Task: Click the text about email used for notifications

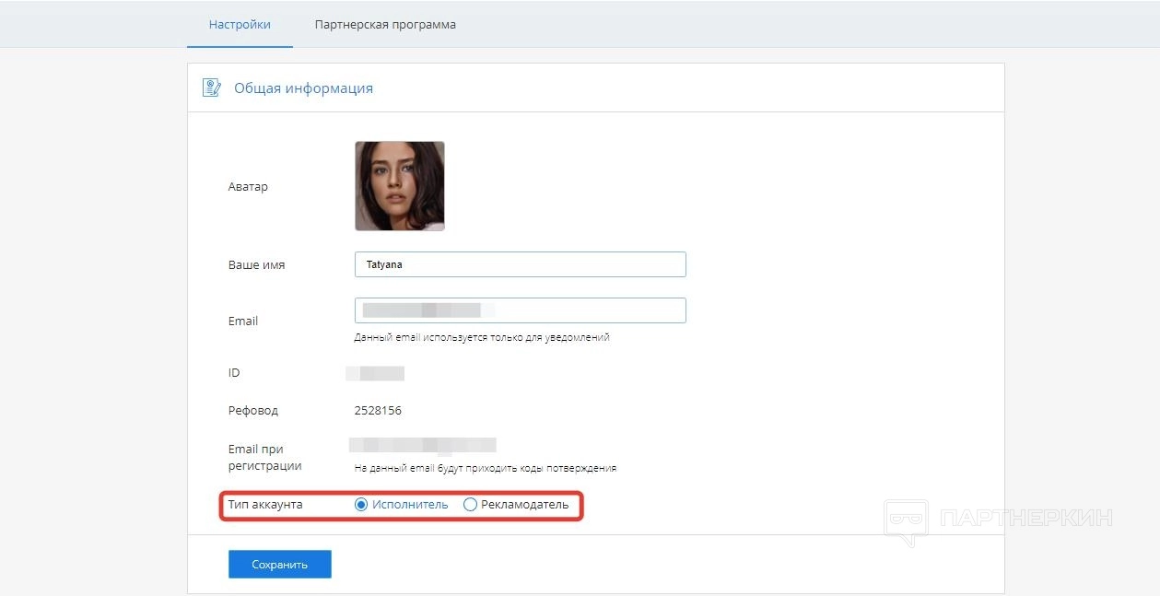Action: pyautogui.click(x=482, y=337)
